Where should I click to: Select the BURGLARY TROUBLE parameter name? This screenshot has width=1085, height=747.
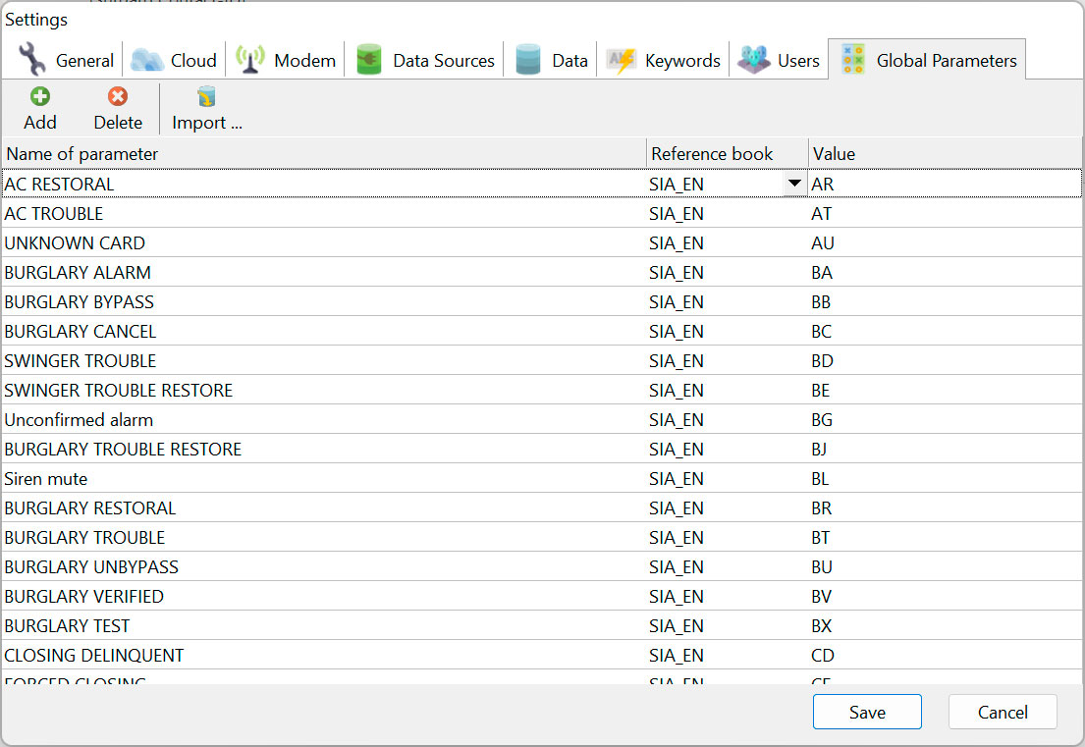pyautogui.click(x=84, y=537)
